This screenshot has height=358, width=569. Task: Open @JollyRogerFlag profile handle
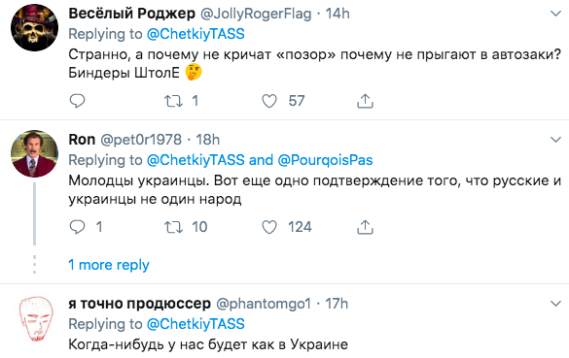tap(256, 14)
